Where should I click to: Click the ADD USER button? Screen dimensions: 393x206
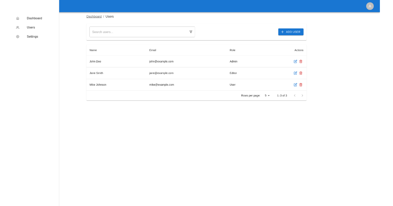click(x=290, y=32)
